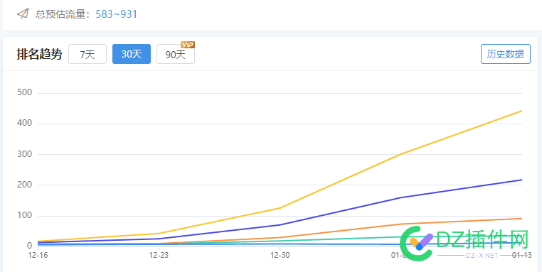This screenshot has height=272, width=542.
Task: Click the 排名趋势 heading
Action: [39, 54]
